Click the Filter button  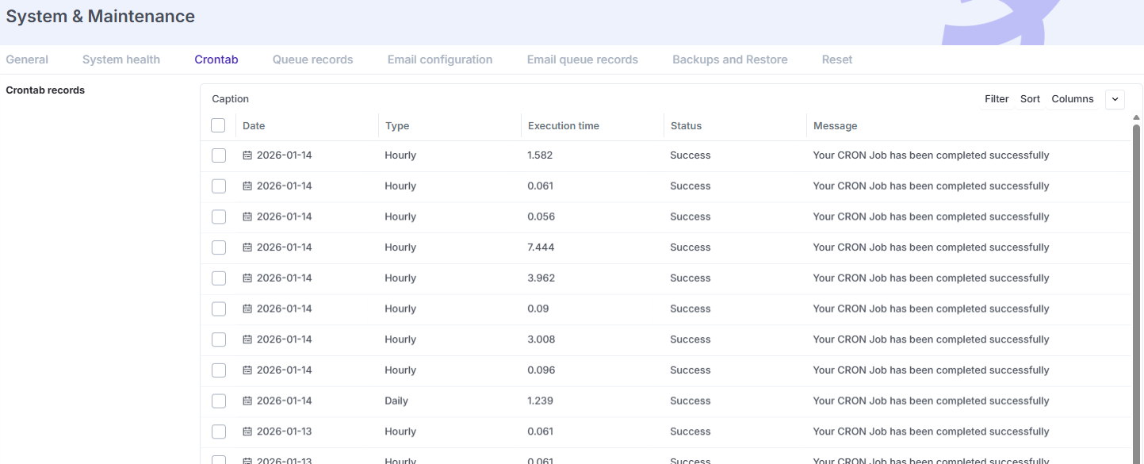(997, 99)
